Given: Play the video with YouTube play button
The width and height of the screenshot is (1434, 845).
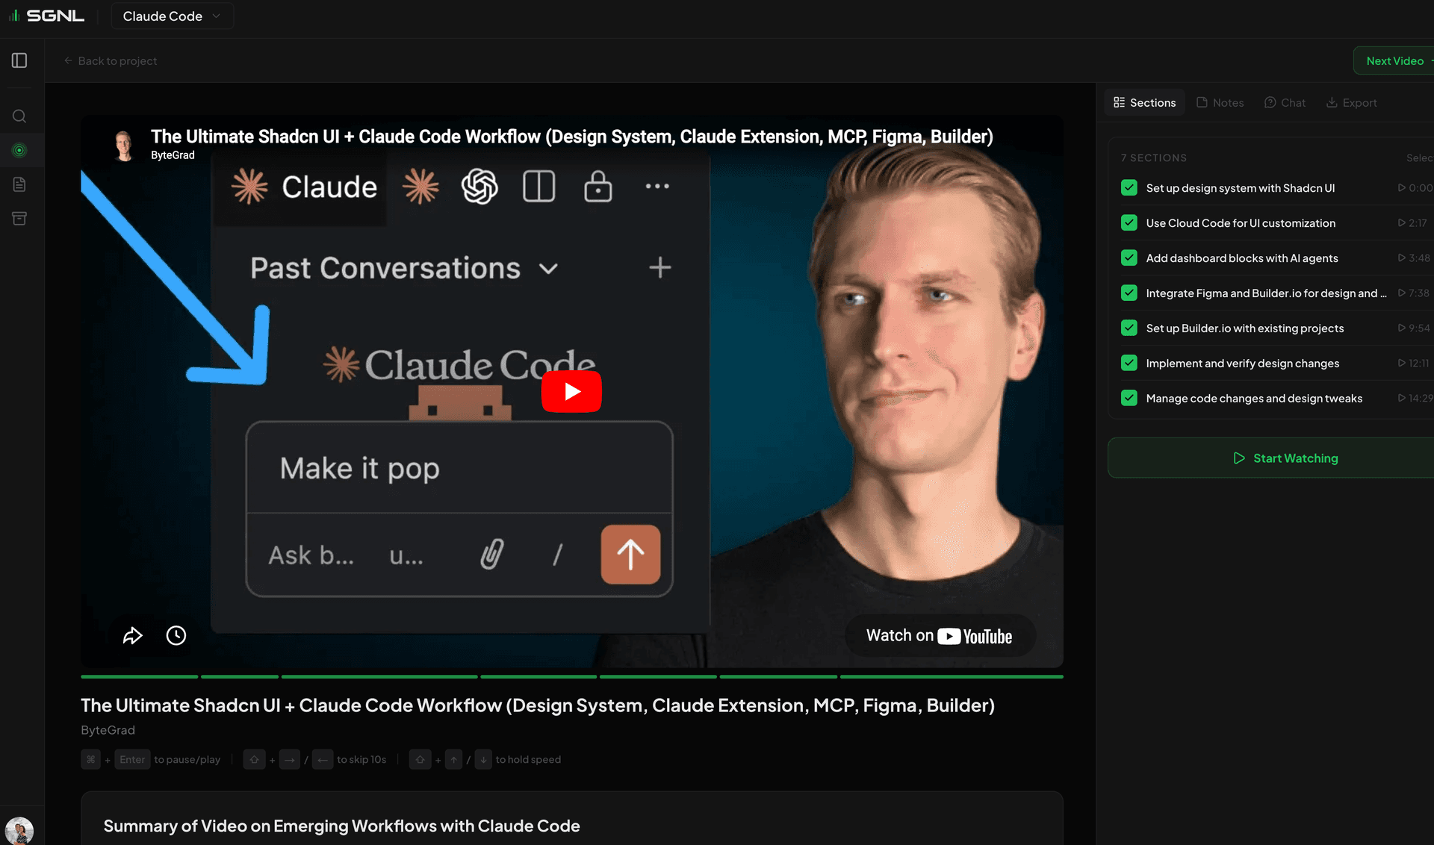Looking at the screenshot, I should [571, 391].
